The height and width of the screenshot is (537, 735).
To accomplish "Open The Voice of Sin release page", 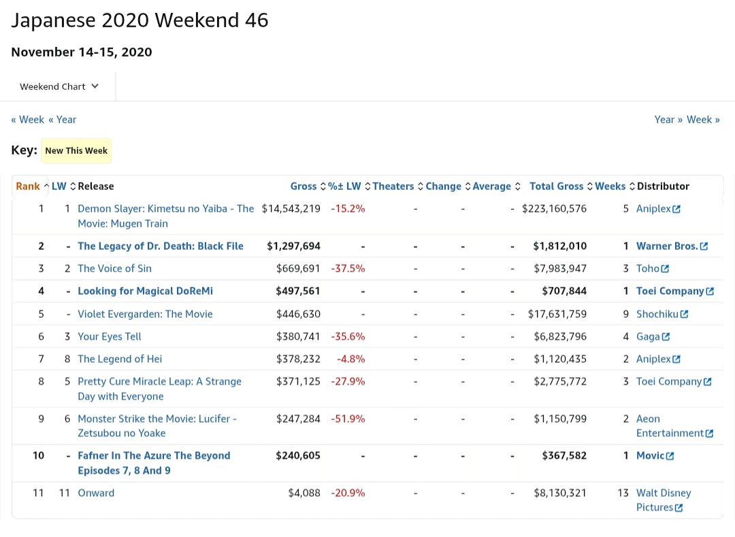I will pos(114,269).
